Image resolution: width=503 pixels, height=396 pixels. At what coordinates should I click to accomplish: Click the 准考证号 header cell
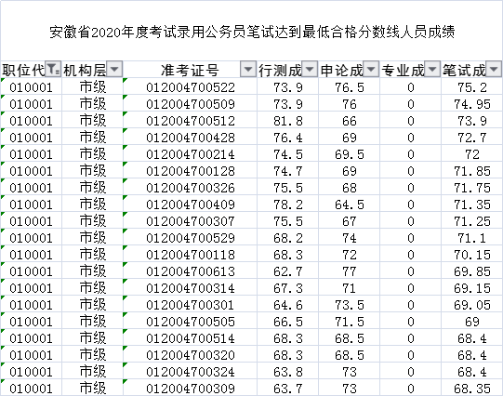point(191,70)
